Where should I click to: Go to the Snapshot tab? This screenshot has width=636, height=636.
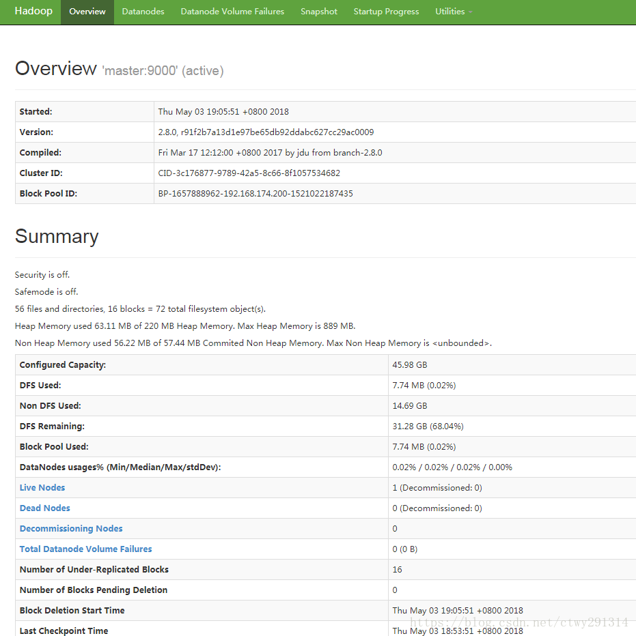(x=319, y=12)
